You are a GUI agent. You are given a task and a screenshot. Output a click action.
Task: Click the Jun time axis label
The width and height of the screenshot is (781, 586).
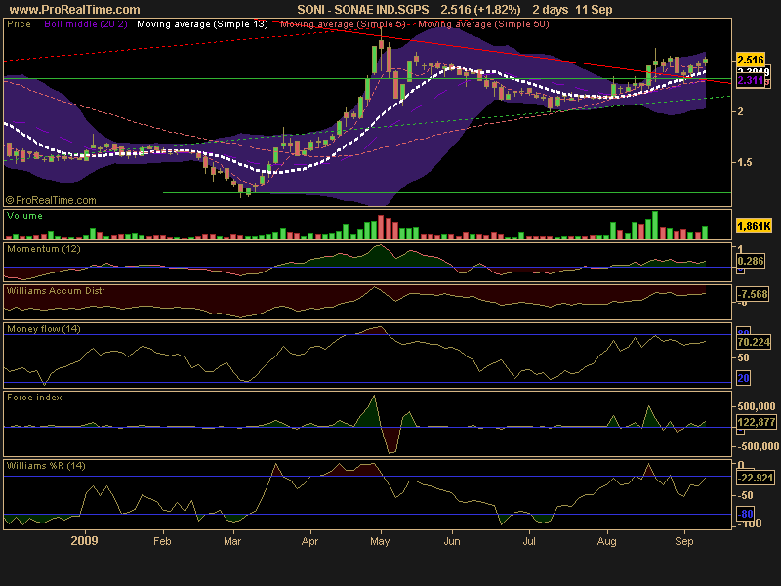(452, 541)
